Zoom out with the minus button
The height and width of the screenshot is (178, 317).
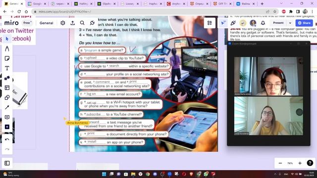pos(280,163)
